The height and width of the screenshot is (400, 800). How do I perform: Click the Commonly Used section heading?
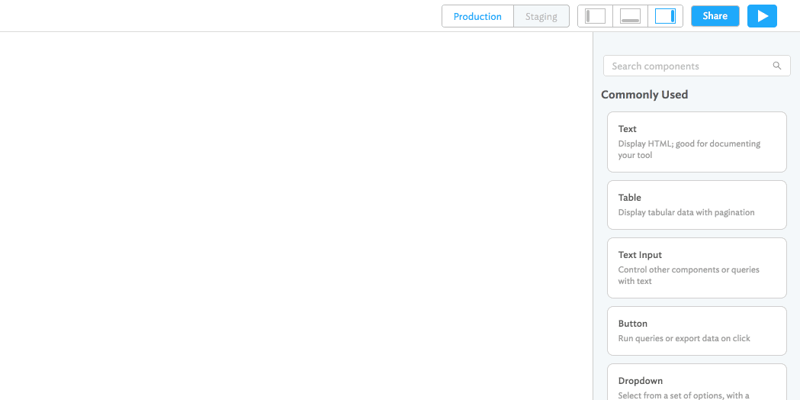tap(644, 95)
